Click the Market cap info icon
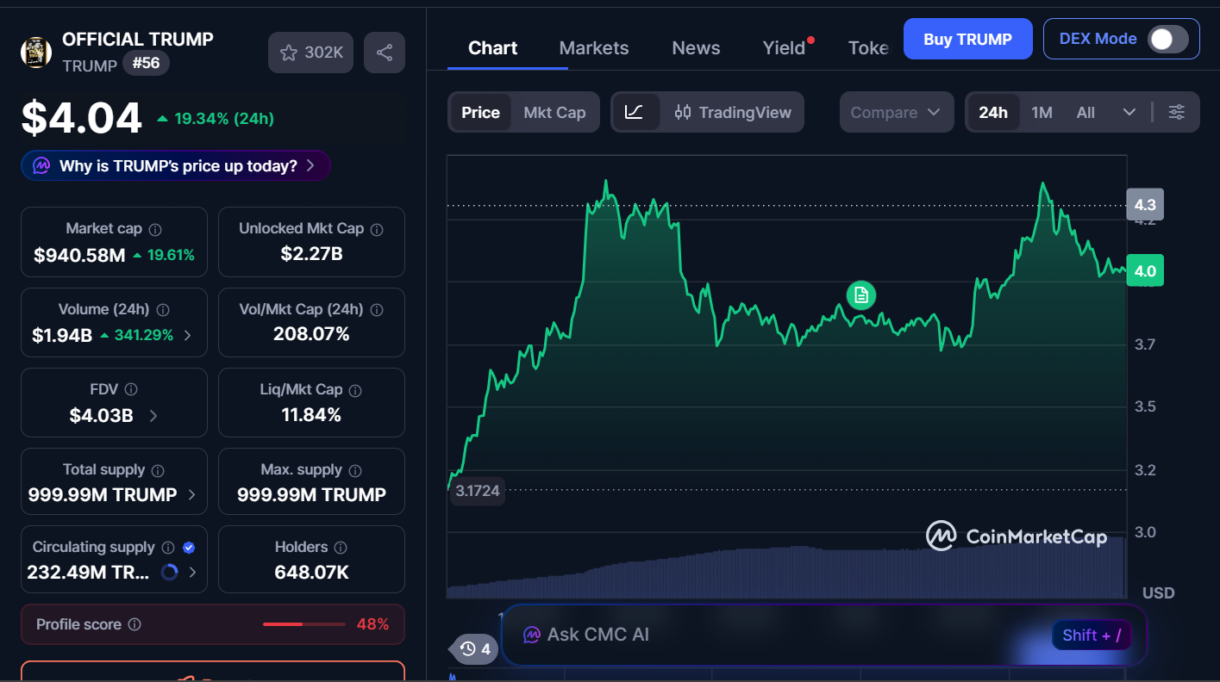The height and width of the screenshot is (682, 1220). click(x=154, y=228)
